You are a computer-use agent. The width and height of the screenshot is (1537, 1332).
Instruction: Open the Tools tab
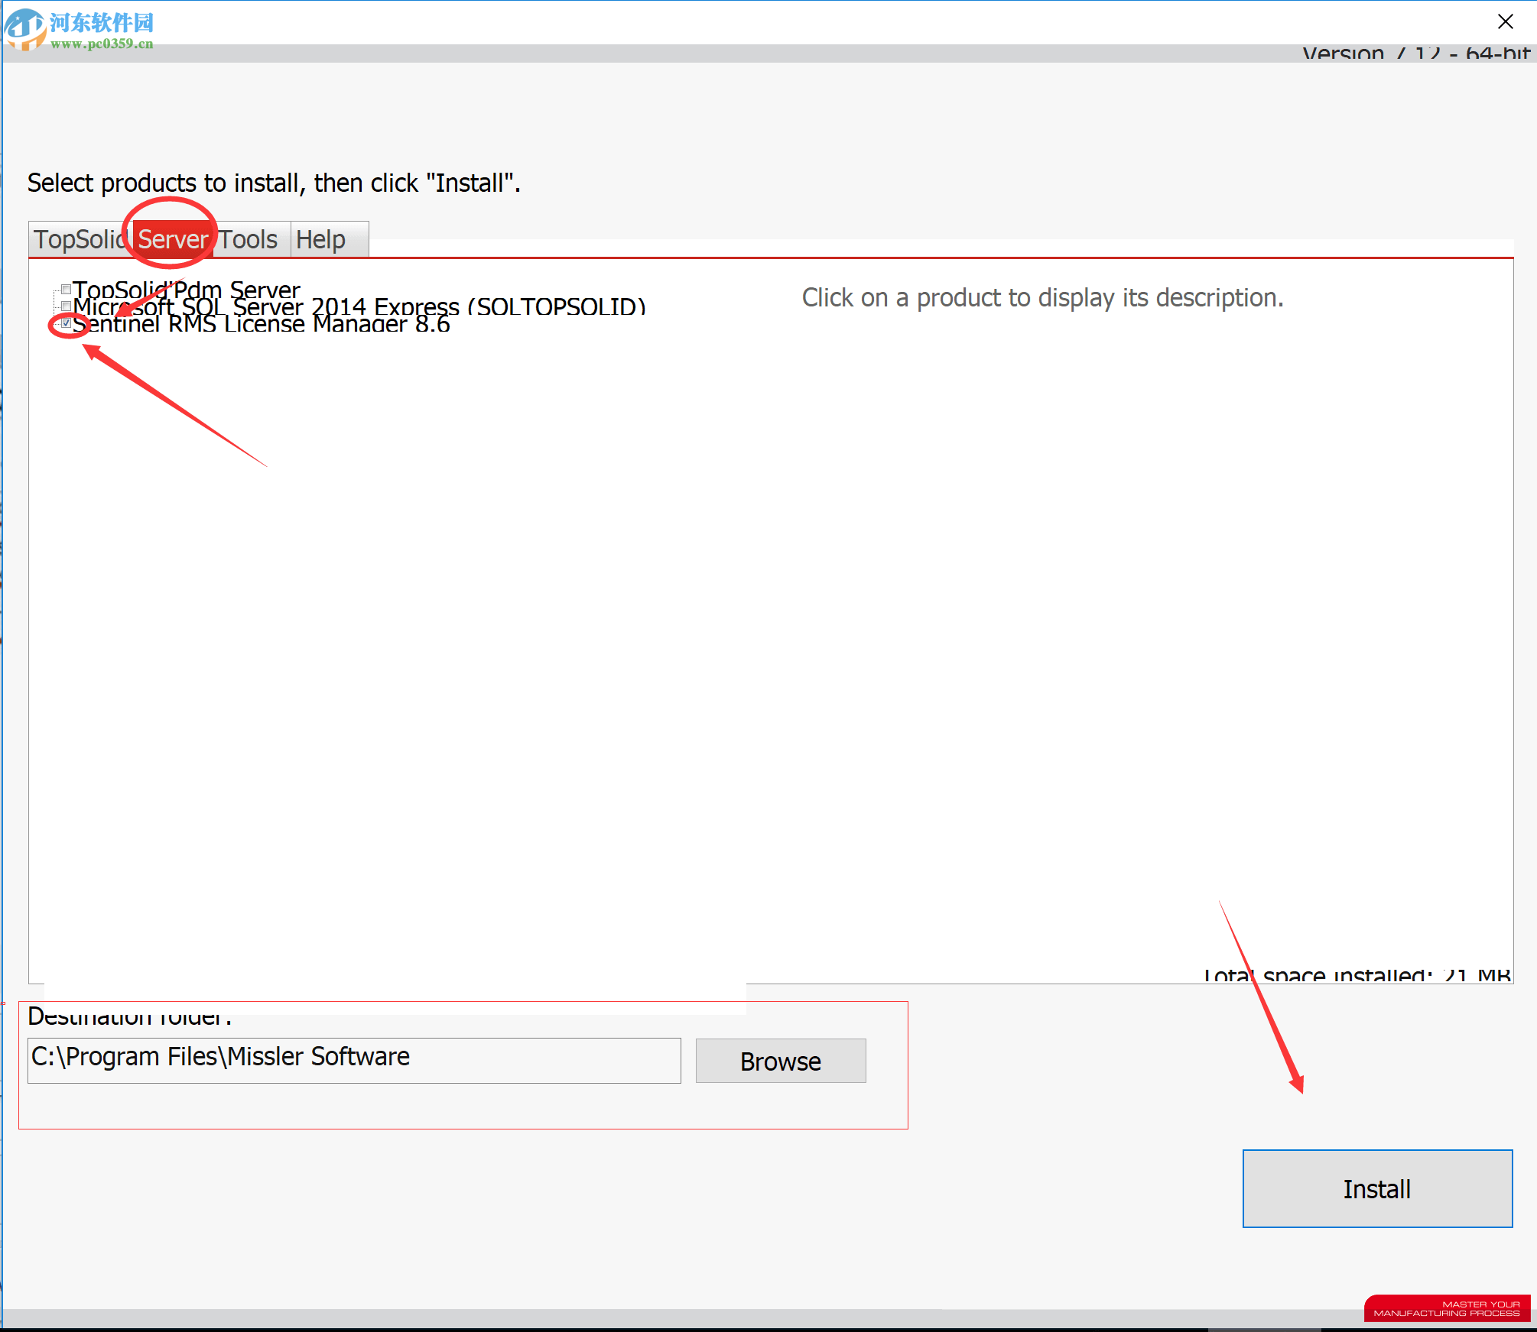(249, 239)
